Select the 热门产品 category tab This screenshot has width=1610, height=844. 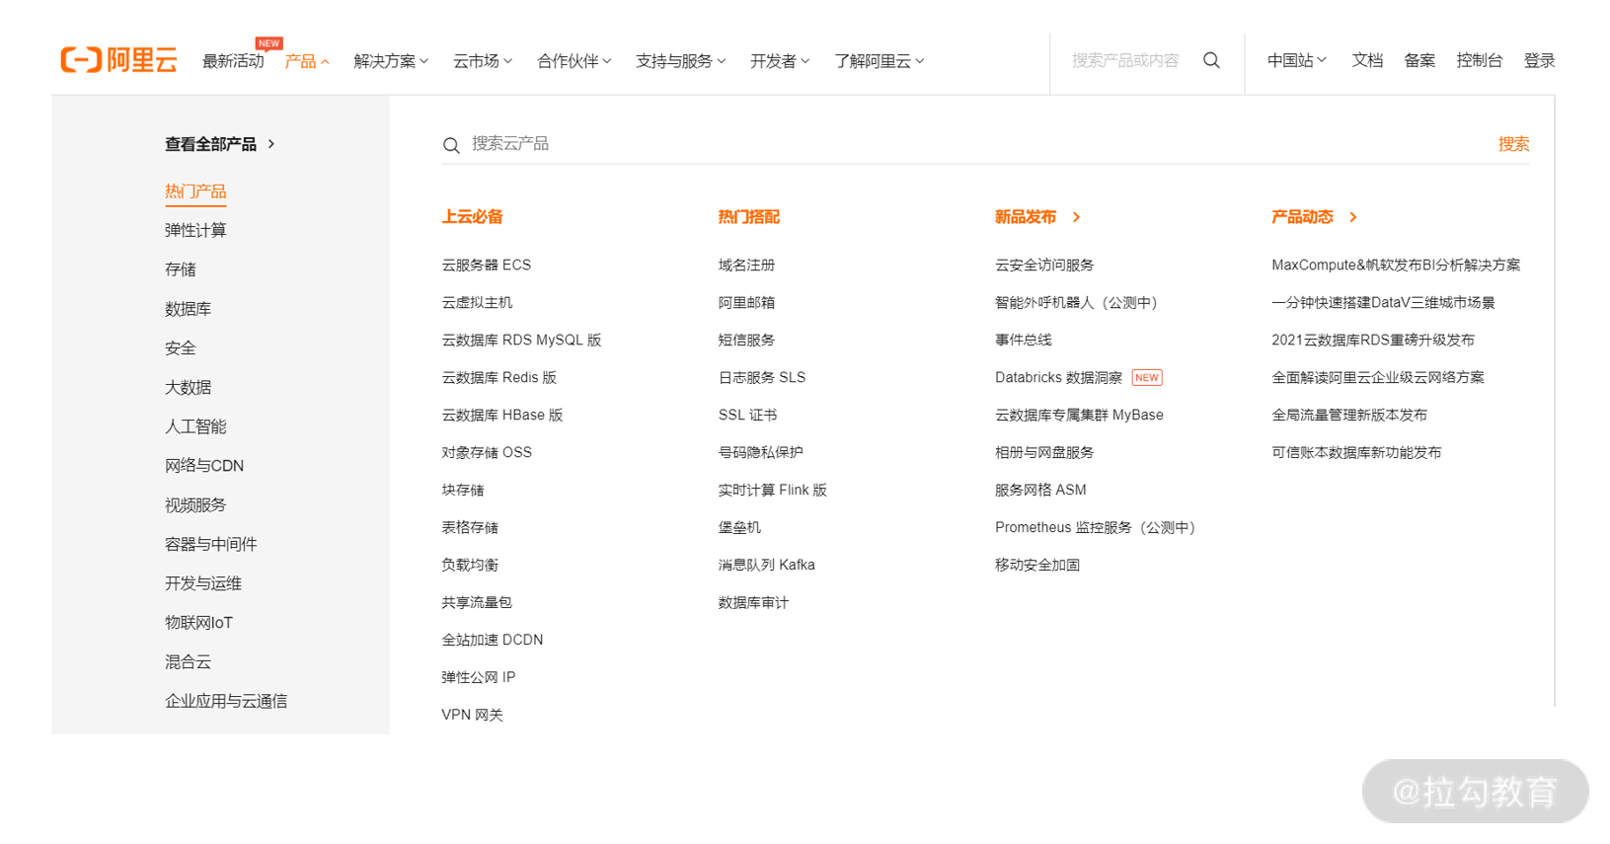point(195,192)
